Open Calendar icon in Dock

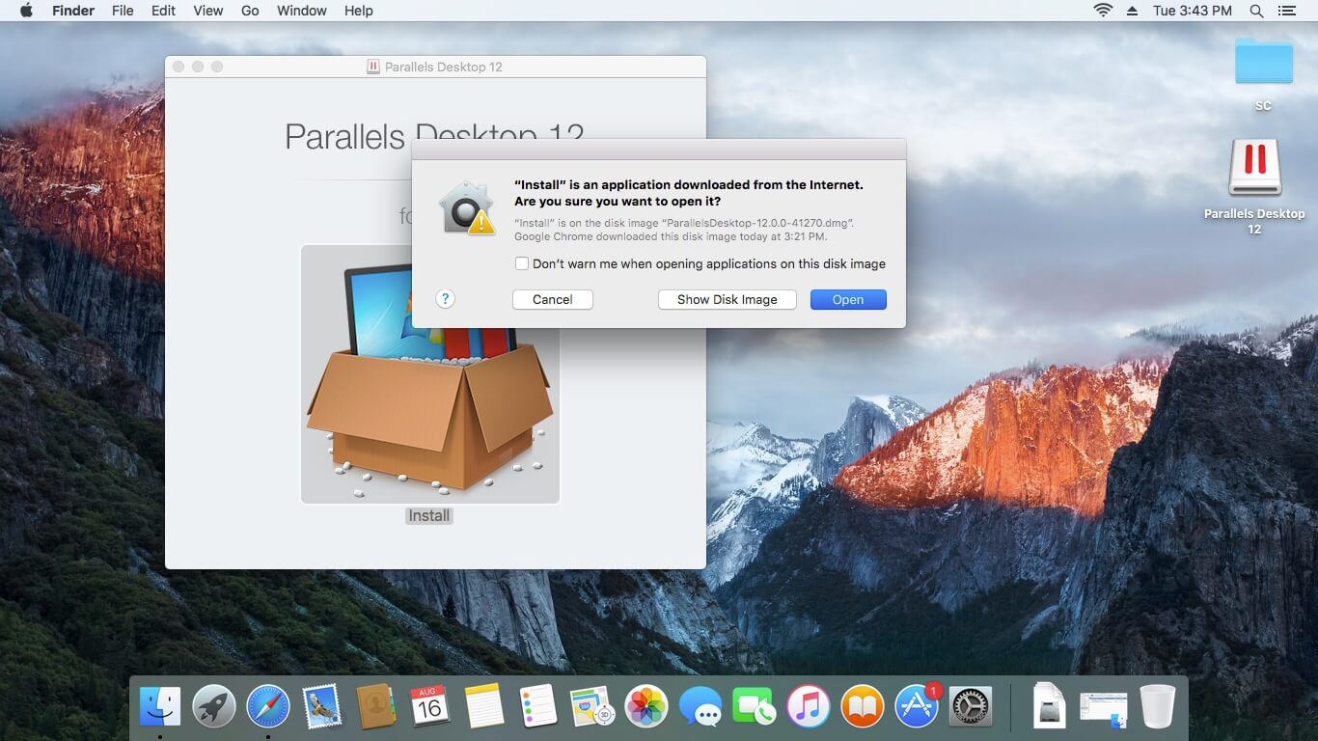pos(429,706)
